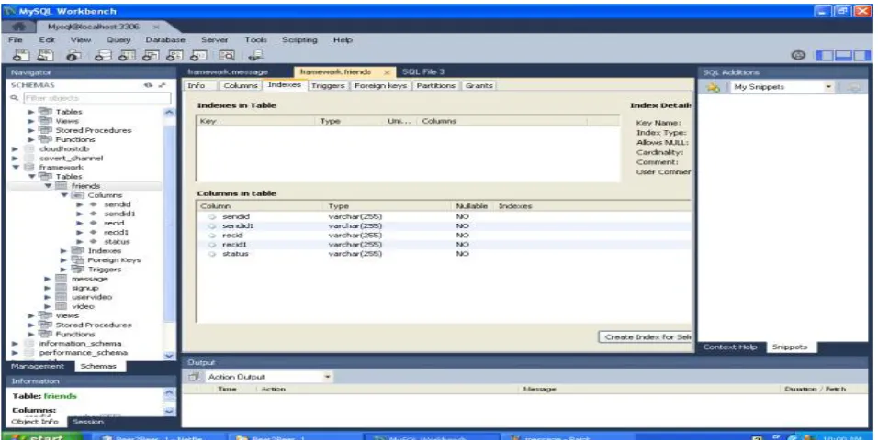Switch to the Context Help tab
Viewport: 878px width, 440px height.
[x=730, y=346]
